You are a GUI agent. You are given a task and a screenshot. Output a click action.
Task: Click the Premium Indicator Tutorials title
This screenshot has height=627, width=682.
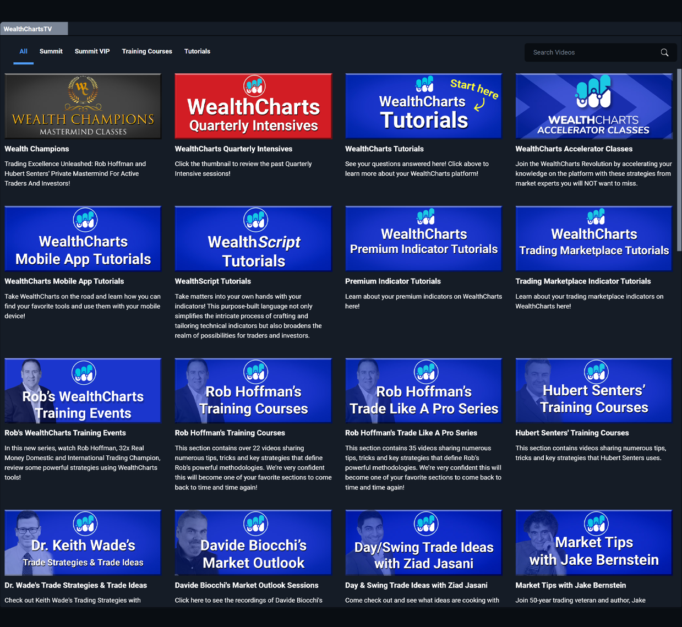[x=392, y=281]
